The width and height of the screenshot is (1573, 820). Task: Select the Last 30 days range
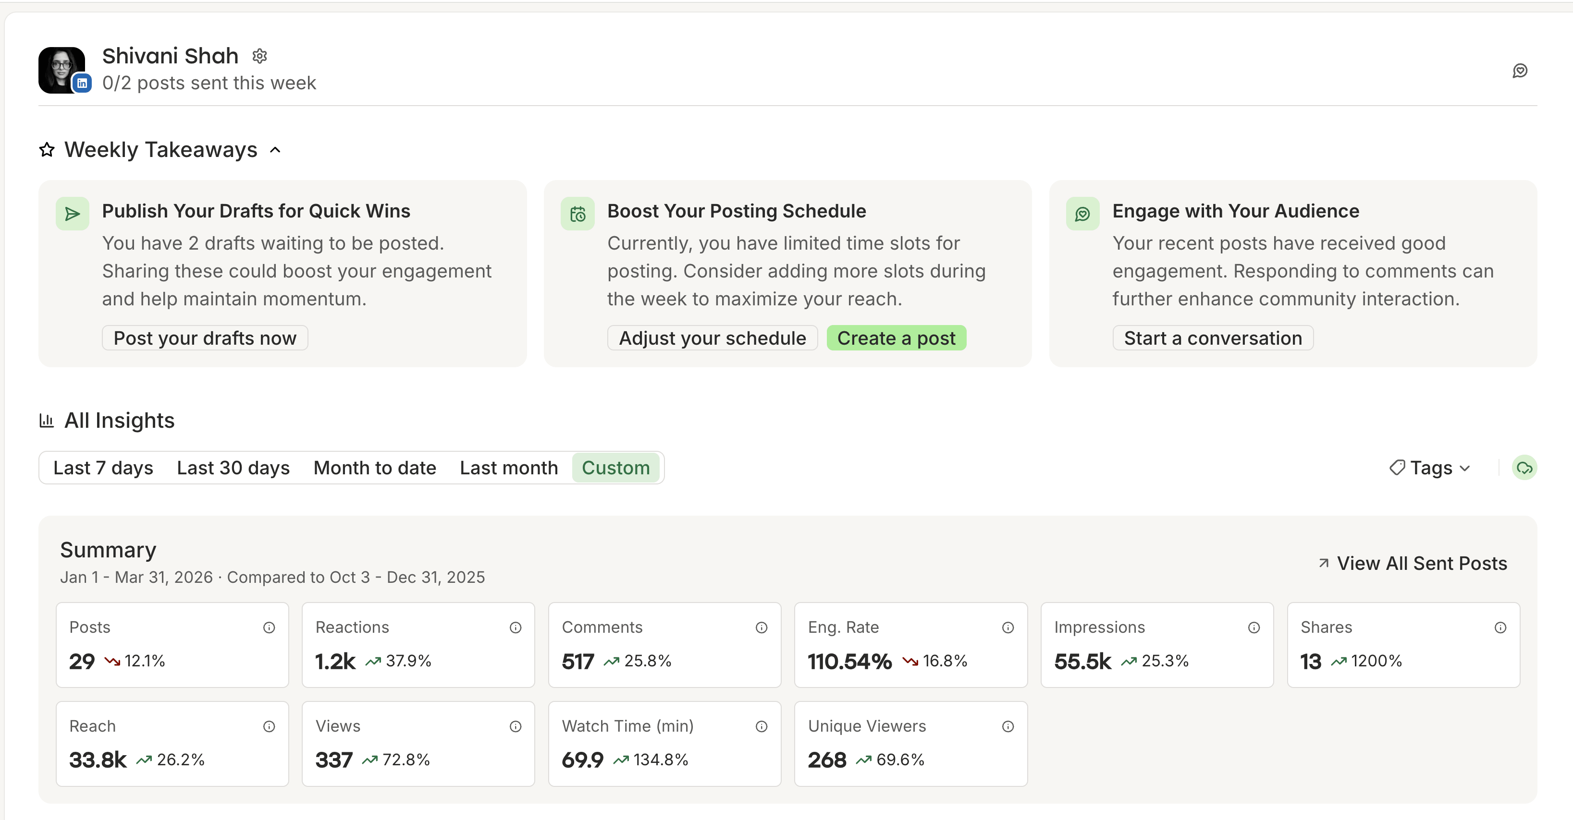[233, 468]
